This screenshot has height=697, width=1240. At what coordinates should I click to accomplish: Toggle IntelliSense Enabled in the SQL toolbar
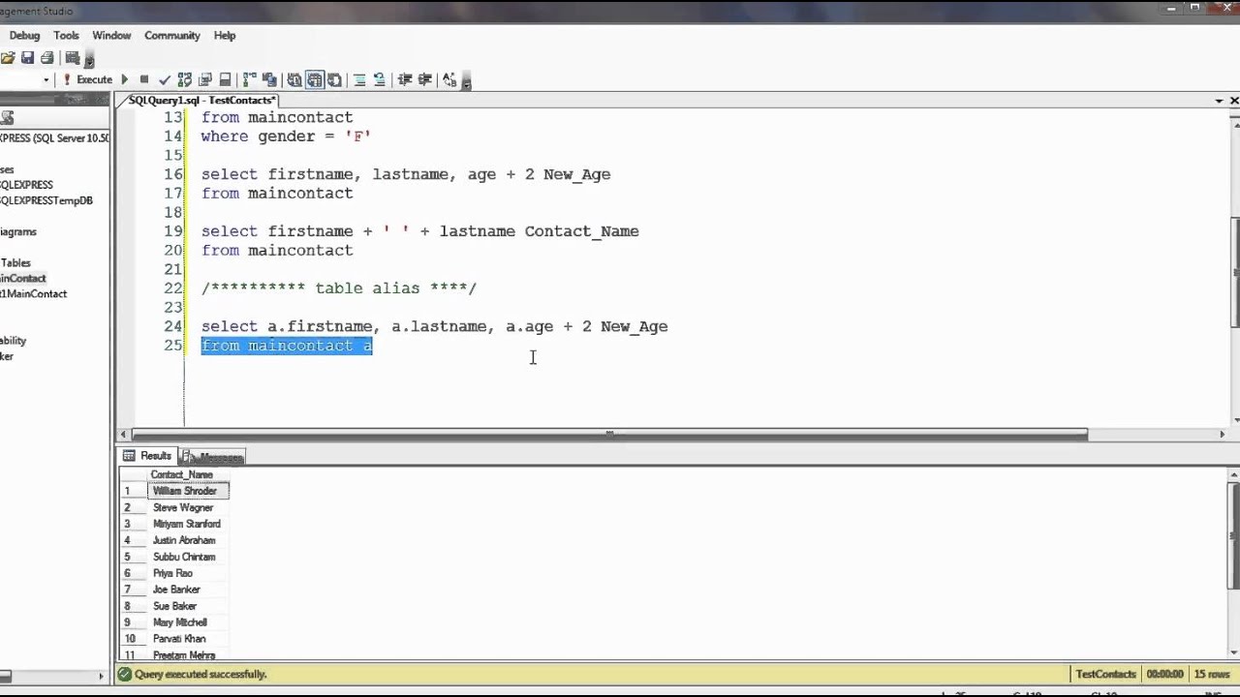pos(225,79)
